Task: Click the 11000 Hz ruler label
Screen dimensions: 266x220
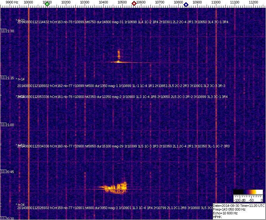Action: tap(216, 2)
